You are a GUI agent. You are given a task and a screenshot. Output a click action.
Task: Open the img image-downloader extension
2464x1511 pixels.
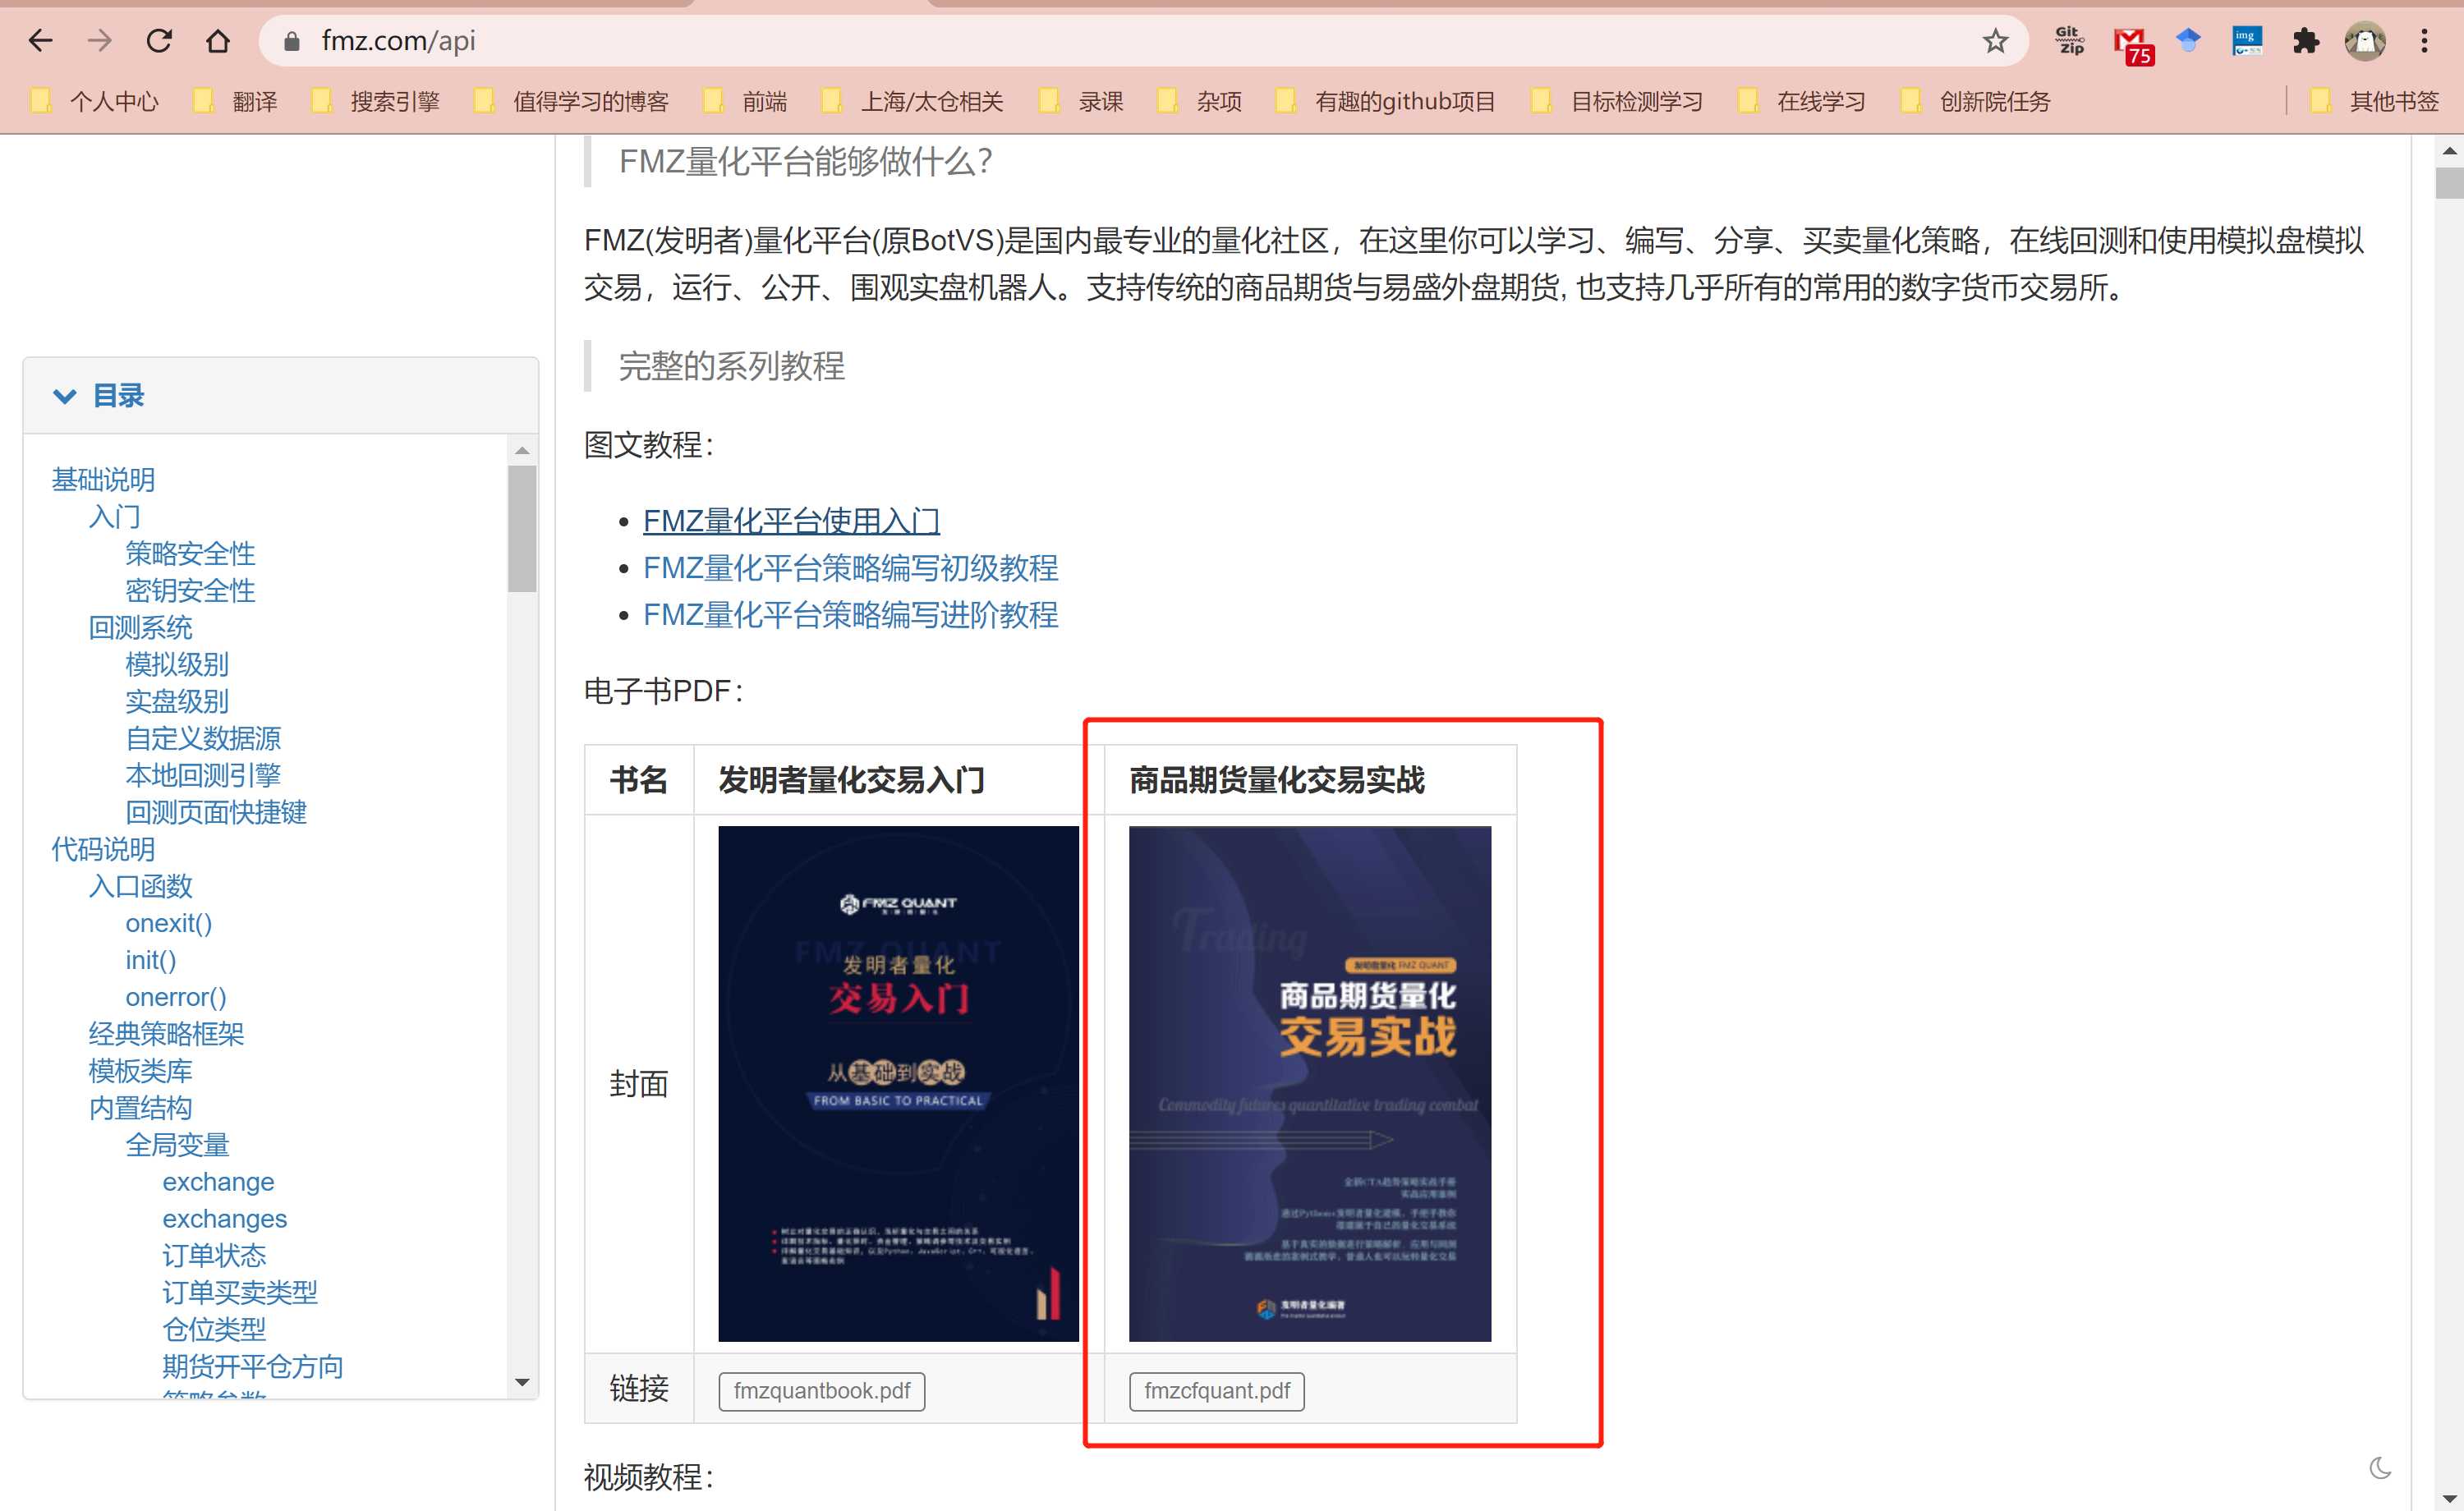[x=2247, y=41]
